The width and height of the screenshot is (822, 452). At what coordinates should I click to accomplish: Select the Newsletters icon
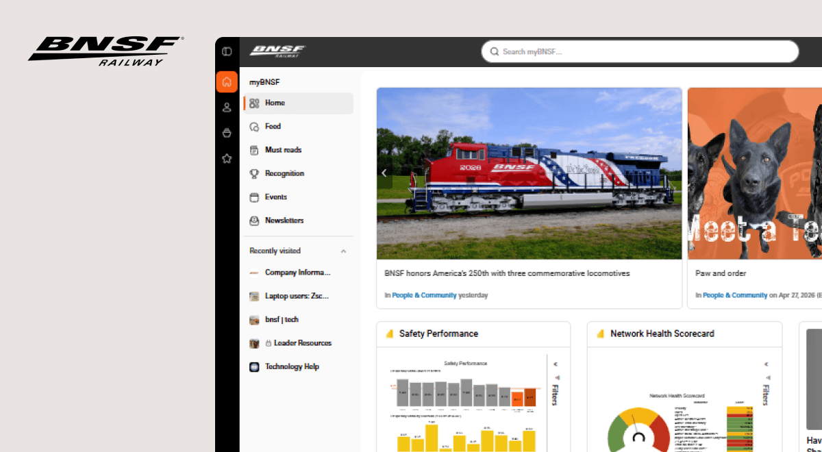[254, 221]
